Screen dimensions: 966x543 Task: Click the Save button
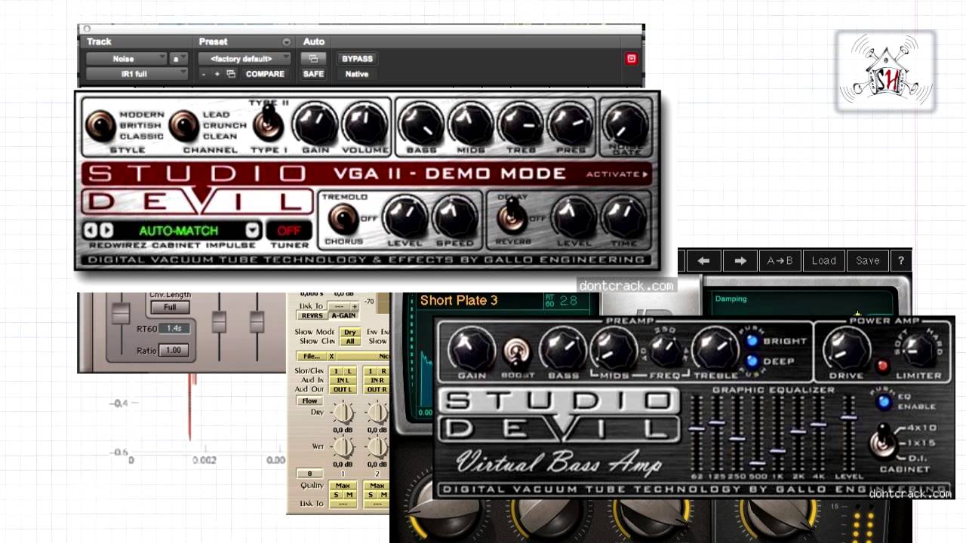click(868, 261)
